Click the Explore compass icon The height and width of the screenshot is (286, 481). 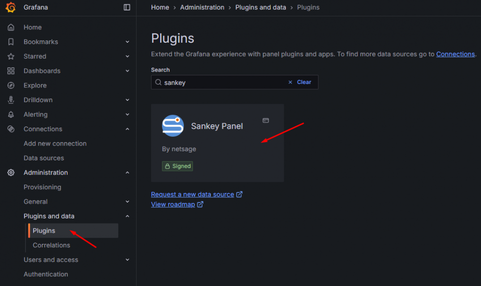[11, 85]
